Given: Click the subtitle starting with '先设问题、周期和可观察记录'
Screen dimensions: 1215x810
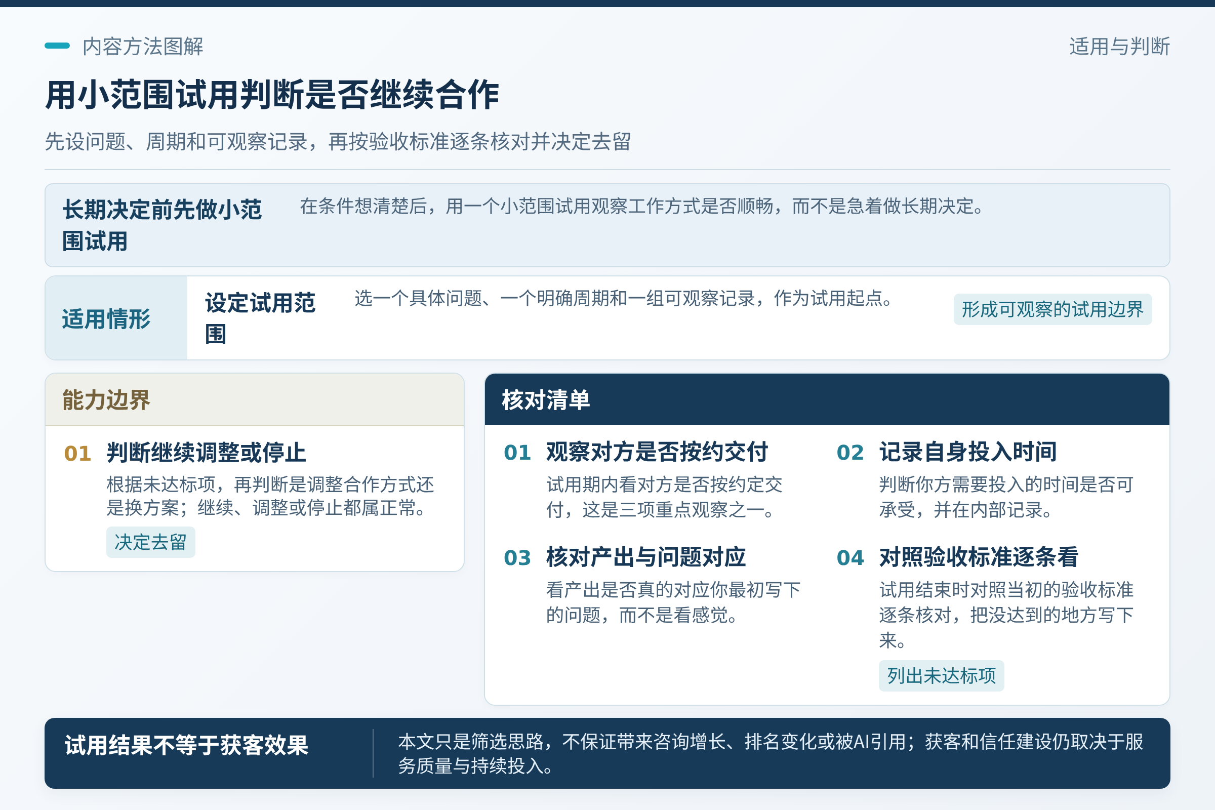Looking at the screenshot, I should tap(338, 141).
